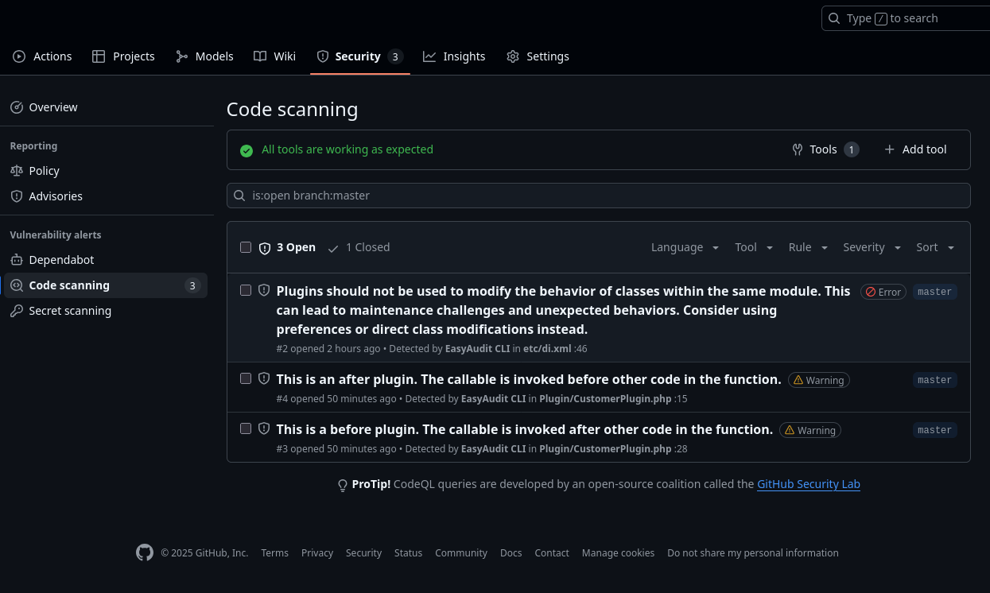Image resolution: width=990 pixels, height=593 pixels.
Task: Click the Secret scanning key icon
Action: [17, 311]
